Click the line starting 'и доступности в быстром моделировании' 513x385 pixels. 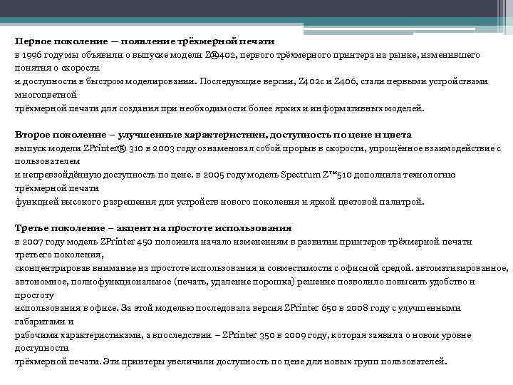tap(252, 81)
